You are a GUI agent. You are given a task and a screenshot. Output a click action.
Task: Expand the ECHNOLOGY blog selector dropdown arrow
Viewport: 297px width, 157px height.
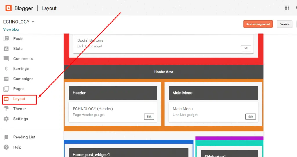pyautogui.click(x=33, y=22)
